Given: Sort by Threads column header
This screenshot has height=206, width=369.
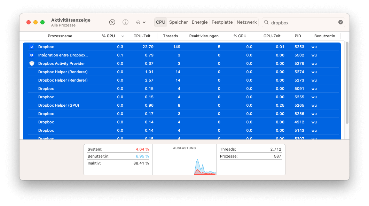Looking at the screenshot, I should (x=170, y=36).
